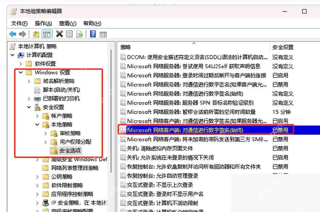Open the Properties toolbar icon
320x212 pixels.
pyautogui.click(x=69, y=34)
